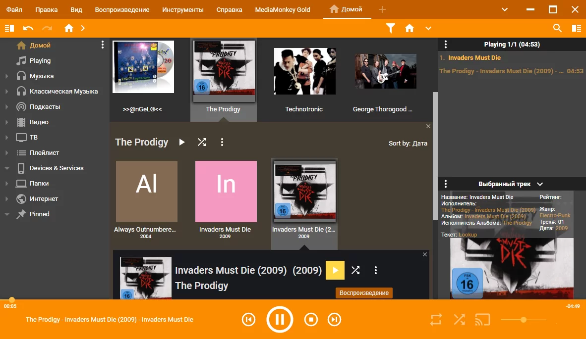This screenshot has width=586, height=339.
Task: Expand the ТВ node
Action: 7,137
